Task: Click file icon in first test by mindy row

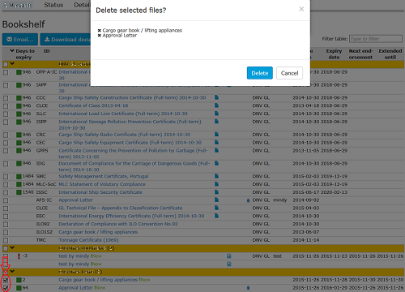Action: click(x=229, y=256)
